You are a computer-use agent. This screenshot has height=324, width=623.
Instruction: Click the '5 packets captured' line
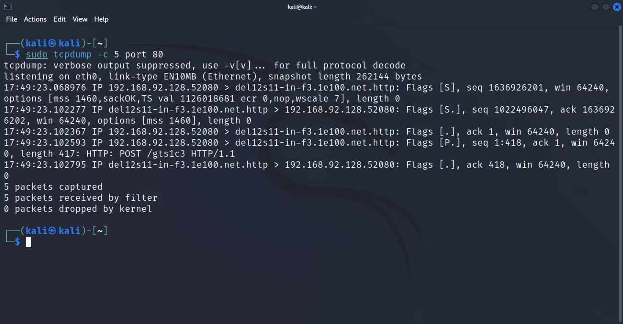point(53,187)
